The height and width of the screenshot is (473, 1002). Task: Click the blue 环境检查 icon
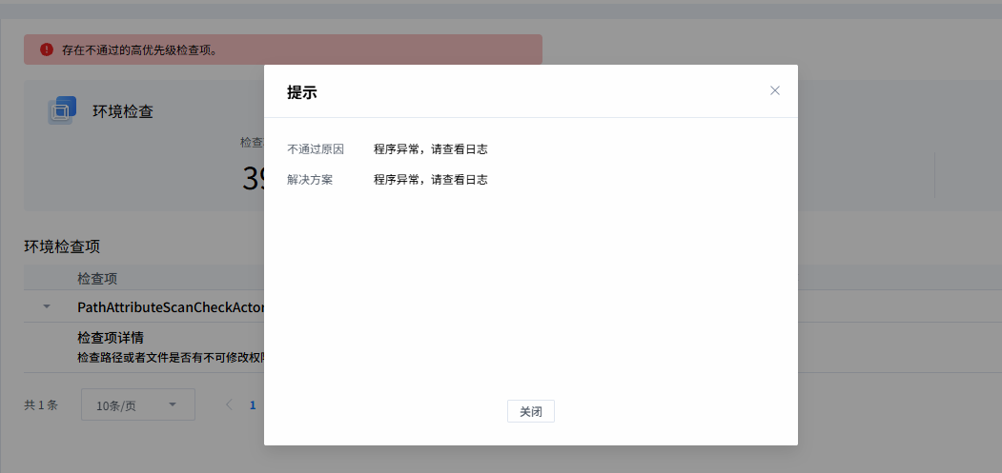coord(61,111)
